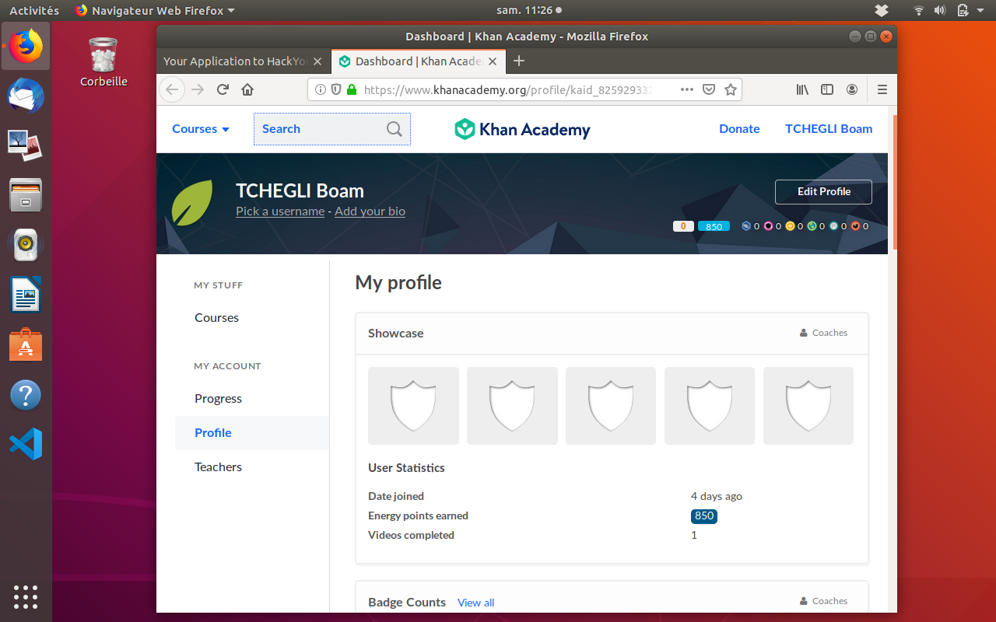Open Teachers in the sidebar
This screenshot has width=996, height=622.
coord(218,467)
